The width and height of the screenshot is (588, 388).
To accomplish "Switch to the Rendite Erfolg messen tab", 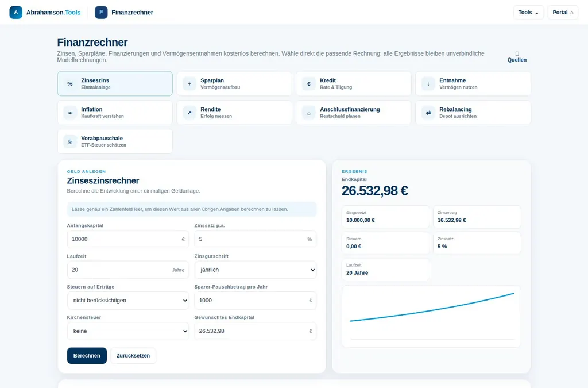I will point(234,113).
